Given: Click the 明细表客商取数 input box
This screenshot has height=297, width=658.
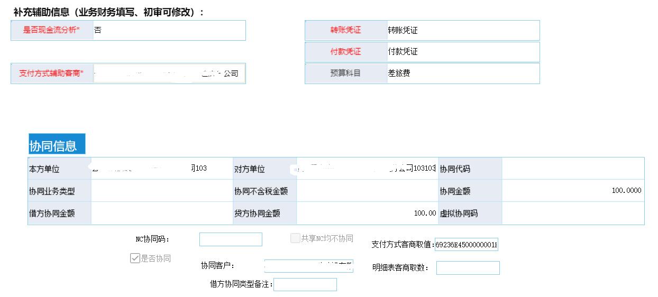Looking at the screenshot, I should (468, 268).
